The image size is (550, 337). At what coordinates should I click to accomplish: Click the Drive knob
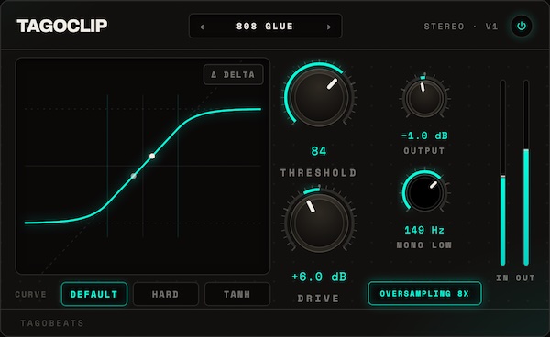click(319, 223)
